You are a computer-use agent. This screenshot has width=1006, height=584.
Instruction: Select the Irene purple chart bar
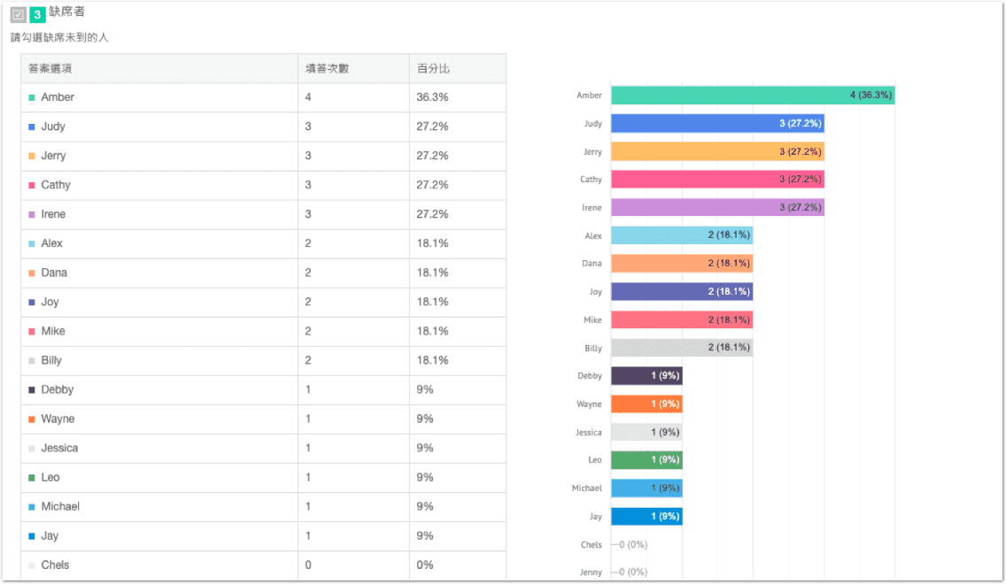point(717,207)
